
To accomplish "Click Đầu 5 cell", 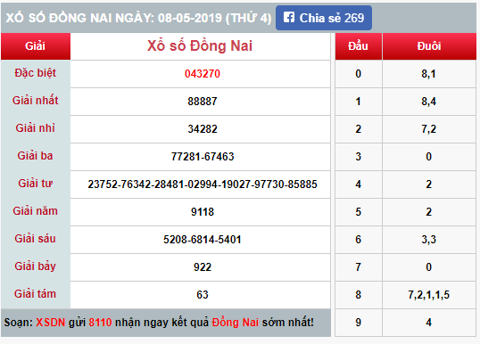I will coord(359,212).
